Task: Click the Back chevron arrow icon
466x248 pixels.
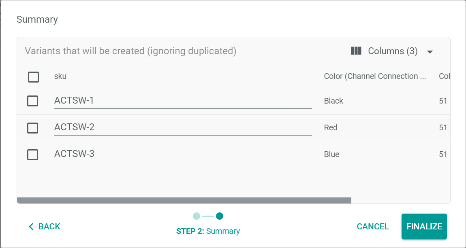Action: pos(31,227)
